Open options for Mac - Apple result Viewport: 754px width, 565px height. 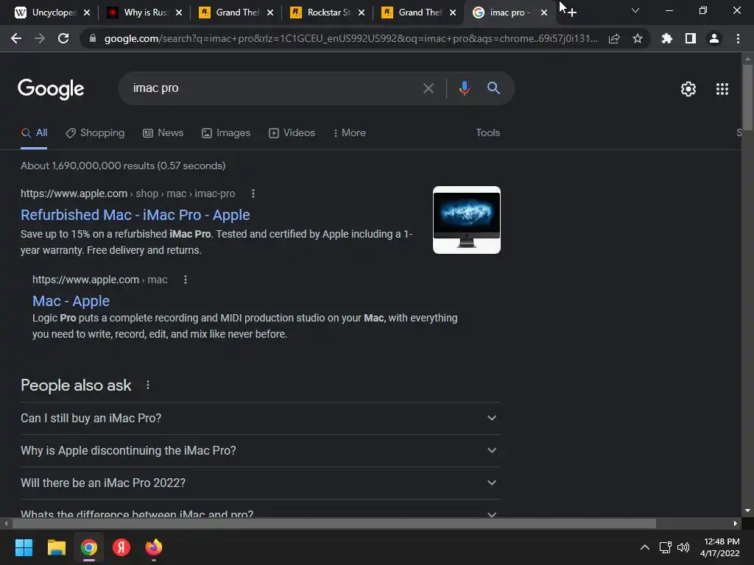pyautogui.click(x=186, y=280)
